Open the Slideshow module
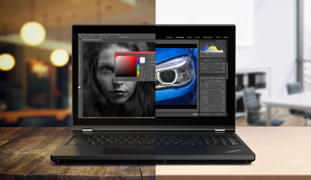 [208, 37]
